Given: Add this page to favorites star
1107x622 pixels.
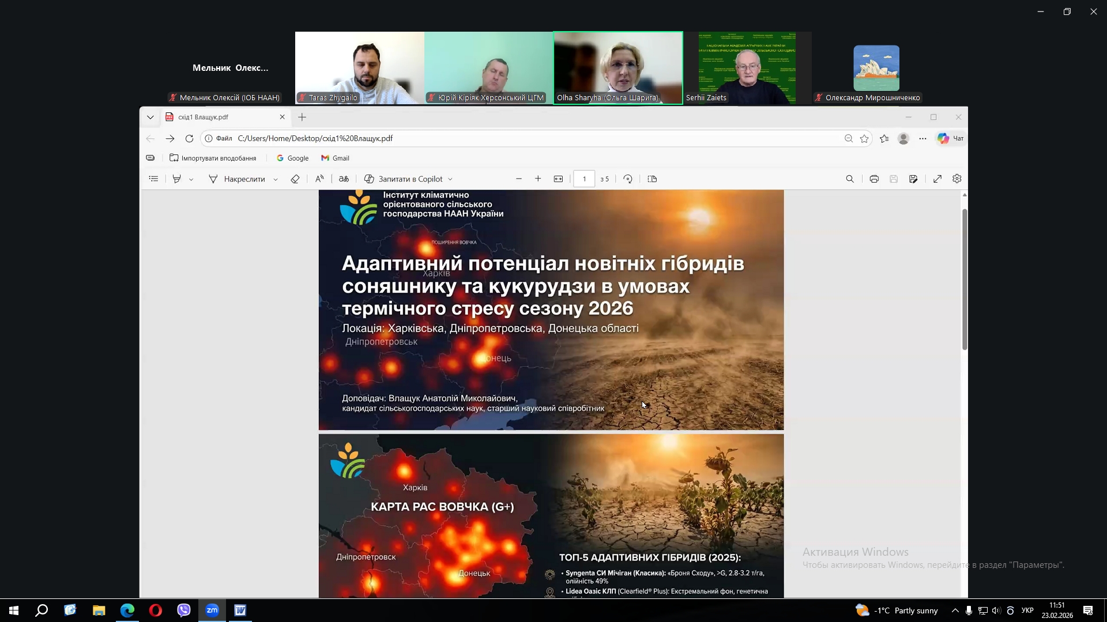Looking at the screenshot, I should tap(864, 139).
